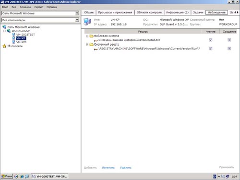Screen dimensions: 240x180
Task: Click the application icon in the title bar
Action: click(x=2, y=2)
